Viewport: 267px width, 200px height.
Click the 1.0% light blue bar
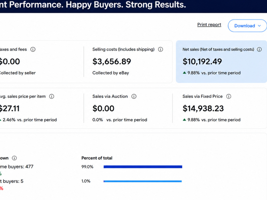coord(143,181)
